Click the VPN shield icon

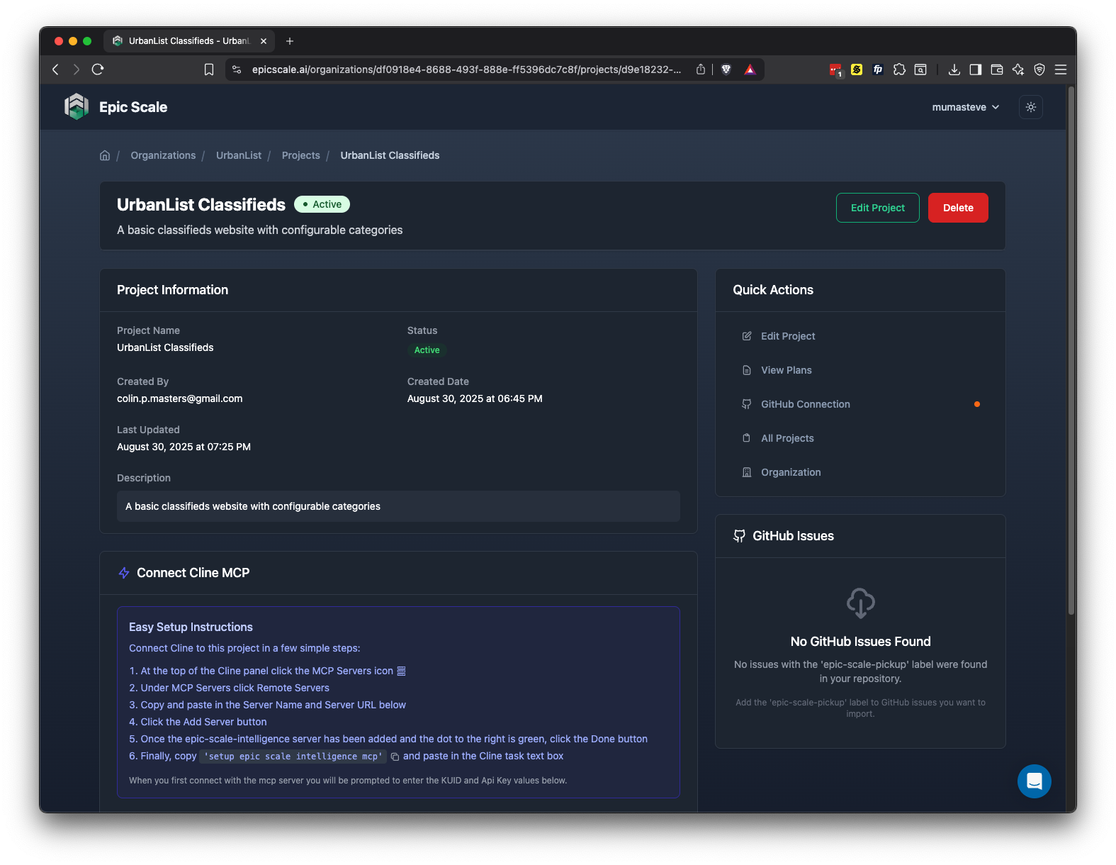coord(1039,69)
